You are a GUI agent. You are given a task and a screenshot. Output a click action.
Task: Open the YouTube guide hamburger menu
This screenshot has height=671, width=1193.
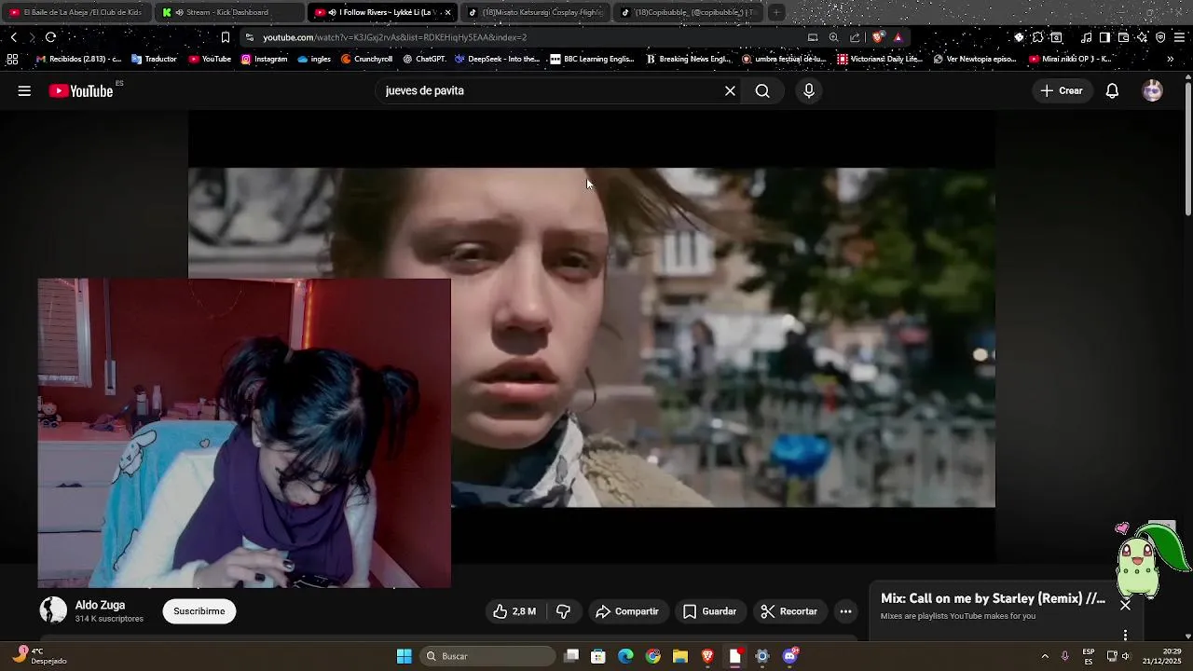(x=24, y=90)
